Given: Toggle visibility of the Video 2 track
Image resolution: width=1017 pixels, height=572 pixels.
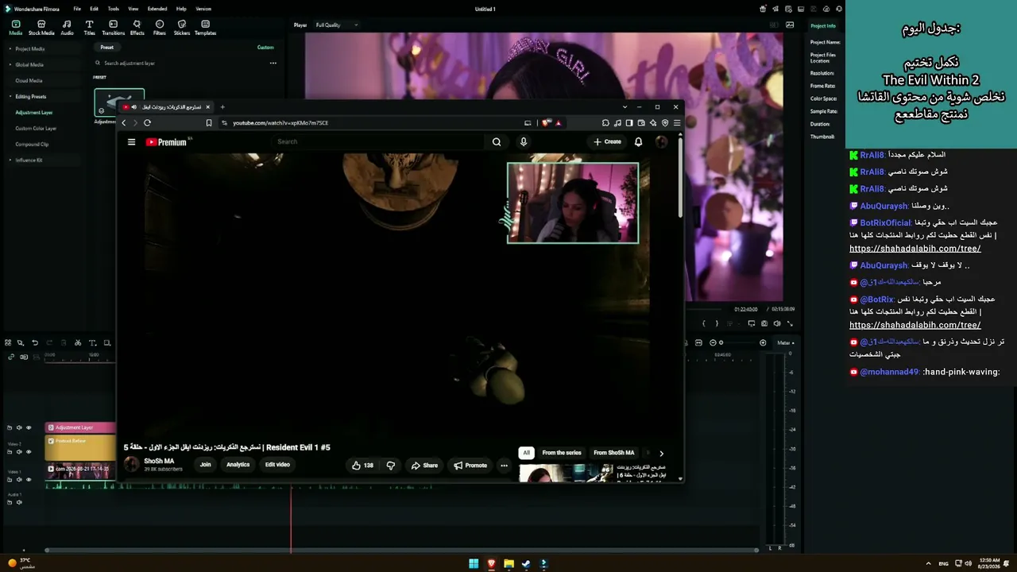Looking at the screenshot, I should 29,451.
